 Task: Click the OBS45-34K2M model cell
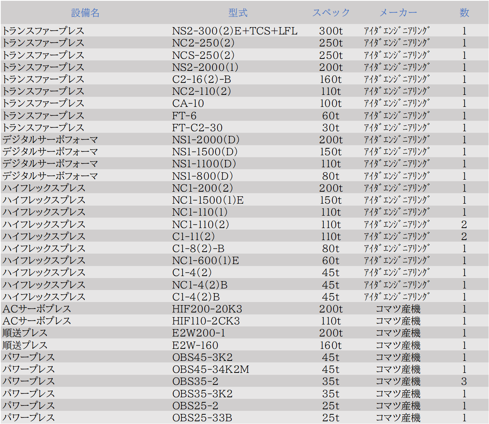(210, 369)
